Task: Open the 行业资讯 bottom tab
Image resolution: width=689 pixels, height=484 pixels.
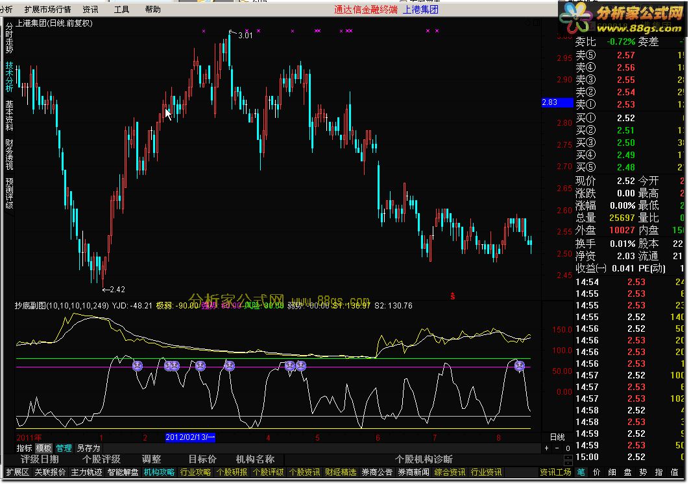Action: click(486, 472)
